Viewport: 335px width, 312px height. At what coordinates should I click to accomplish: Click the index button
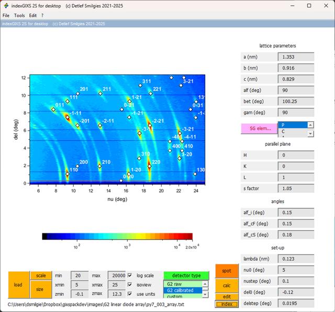click(x=227, y=304)
